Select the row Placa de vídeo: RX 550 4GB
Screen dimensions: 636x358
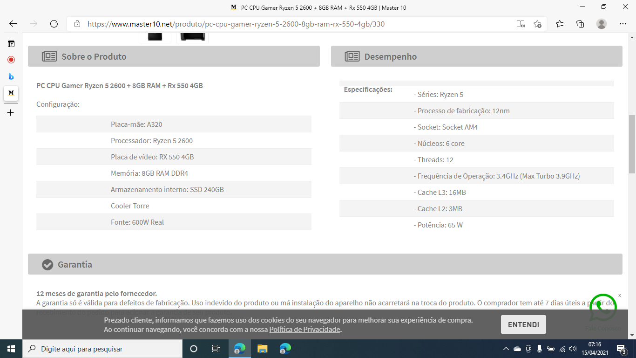click(174, 157)
